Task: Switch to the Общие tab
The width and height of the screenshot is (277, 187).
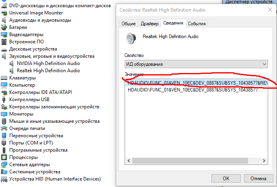Action: click(x=129, y=24)
